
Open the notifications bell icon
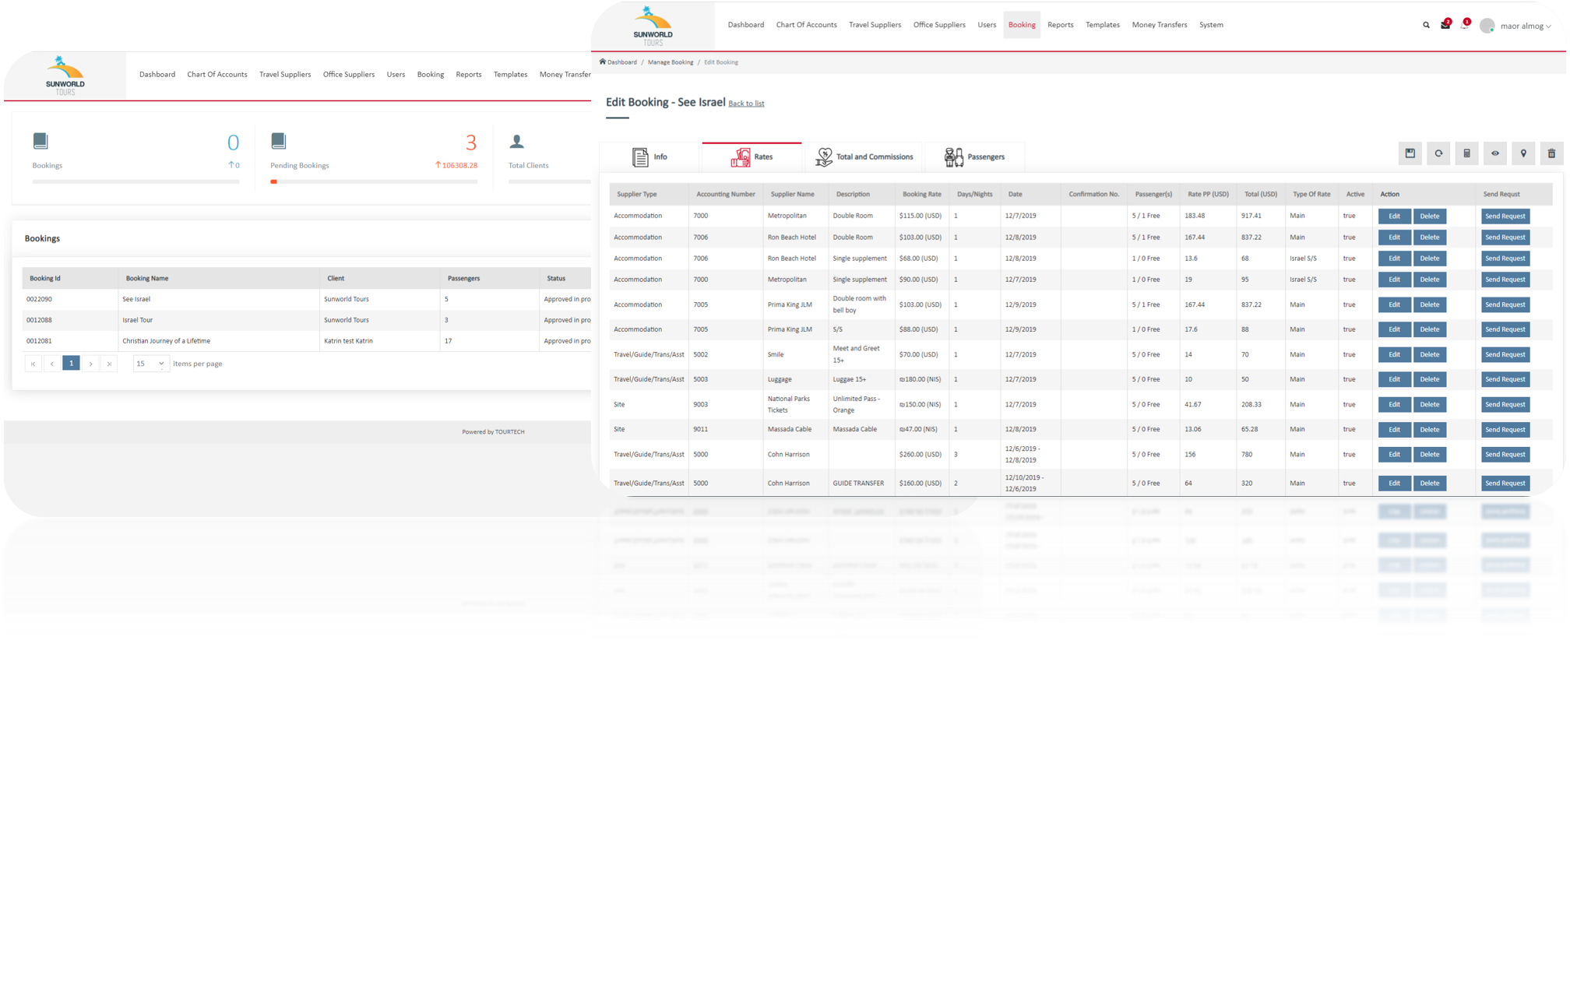pos(1464,25)
